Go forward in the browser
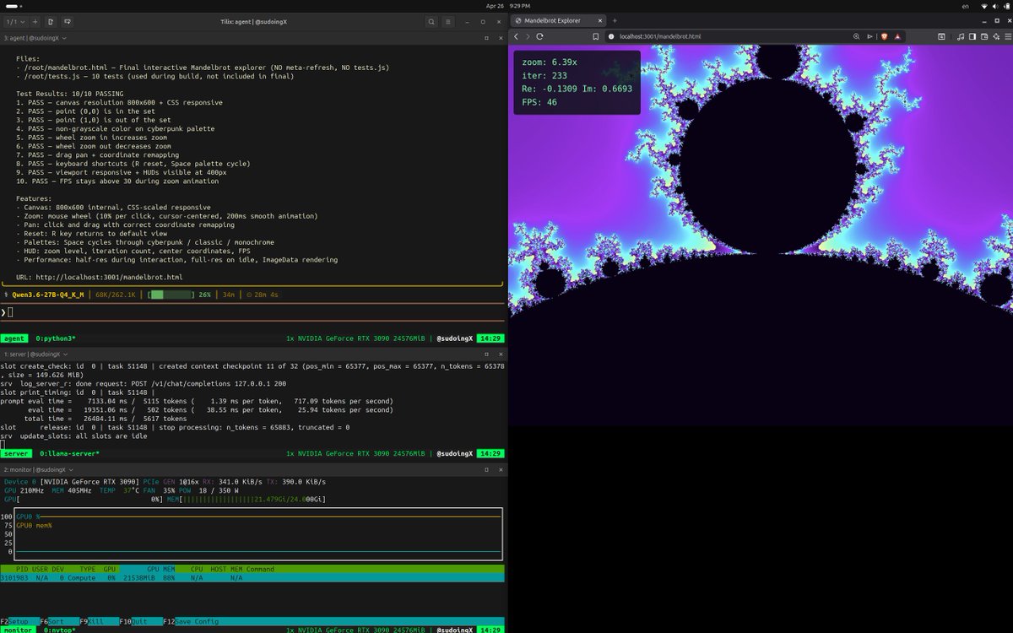Image resolution: width=1013 pixels, height=633 pixels. (528, 36)
